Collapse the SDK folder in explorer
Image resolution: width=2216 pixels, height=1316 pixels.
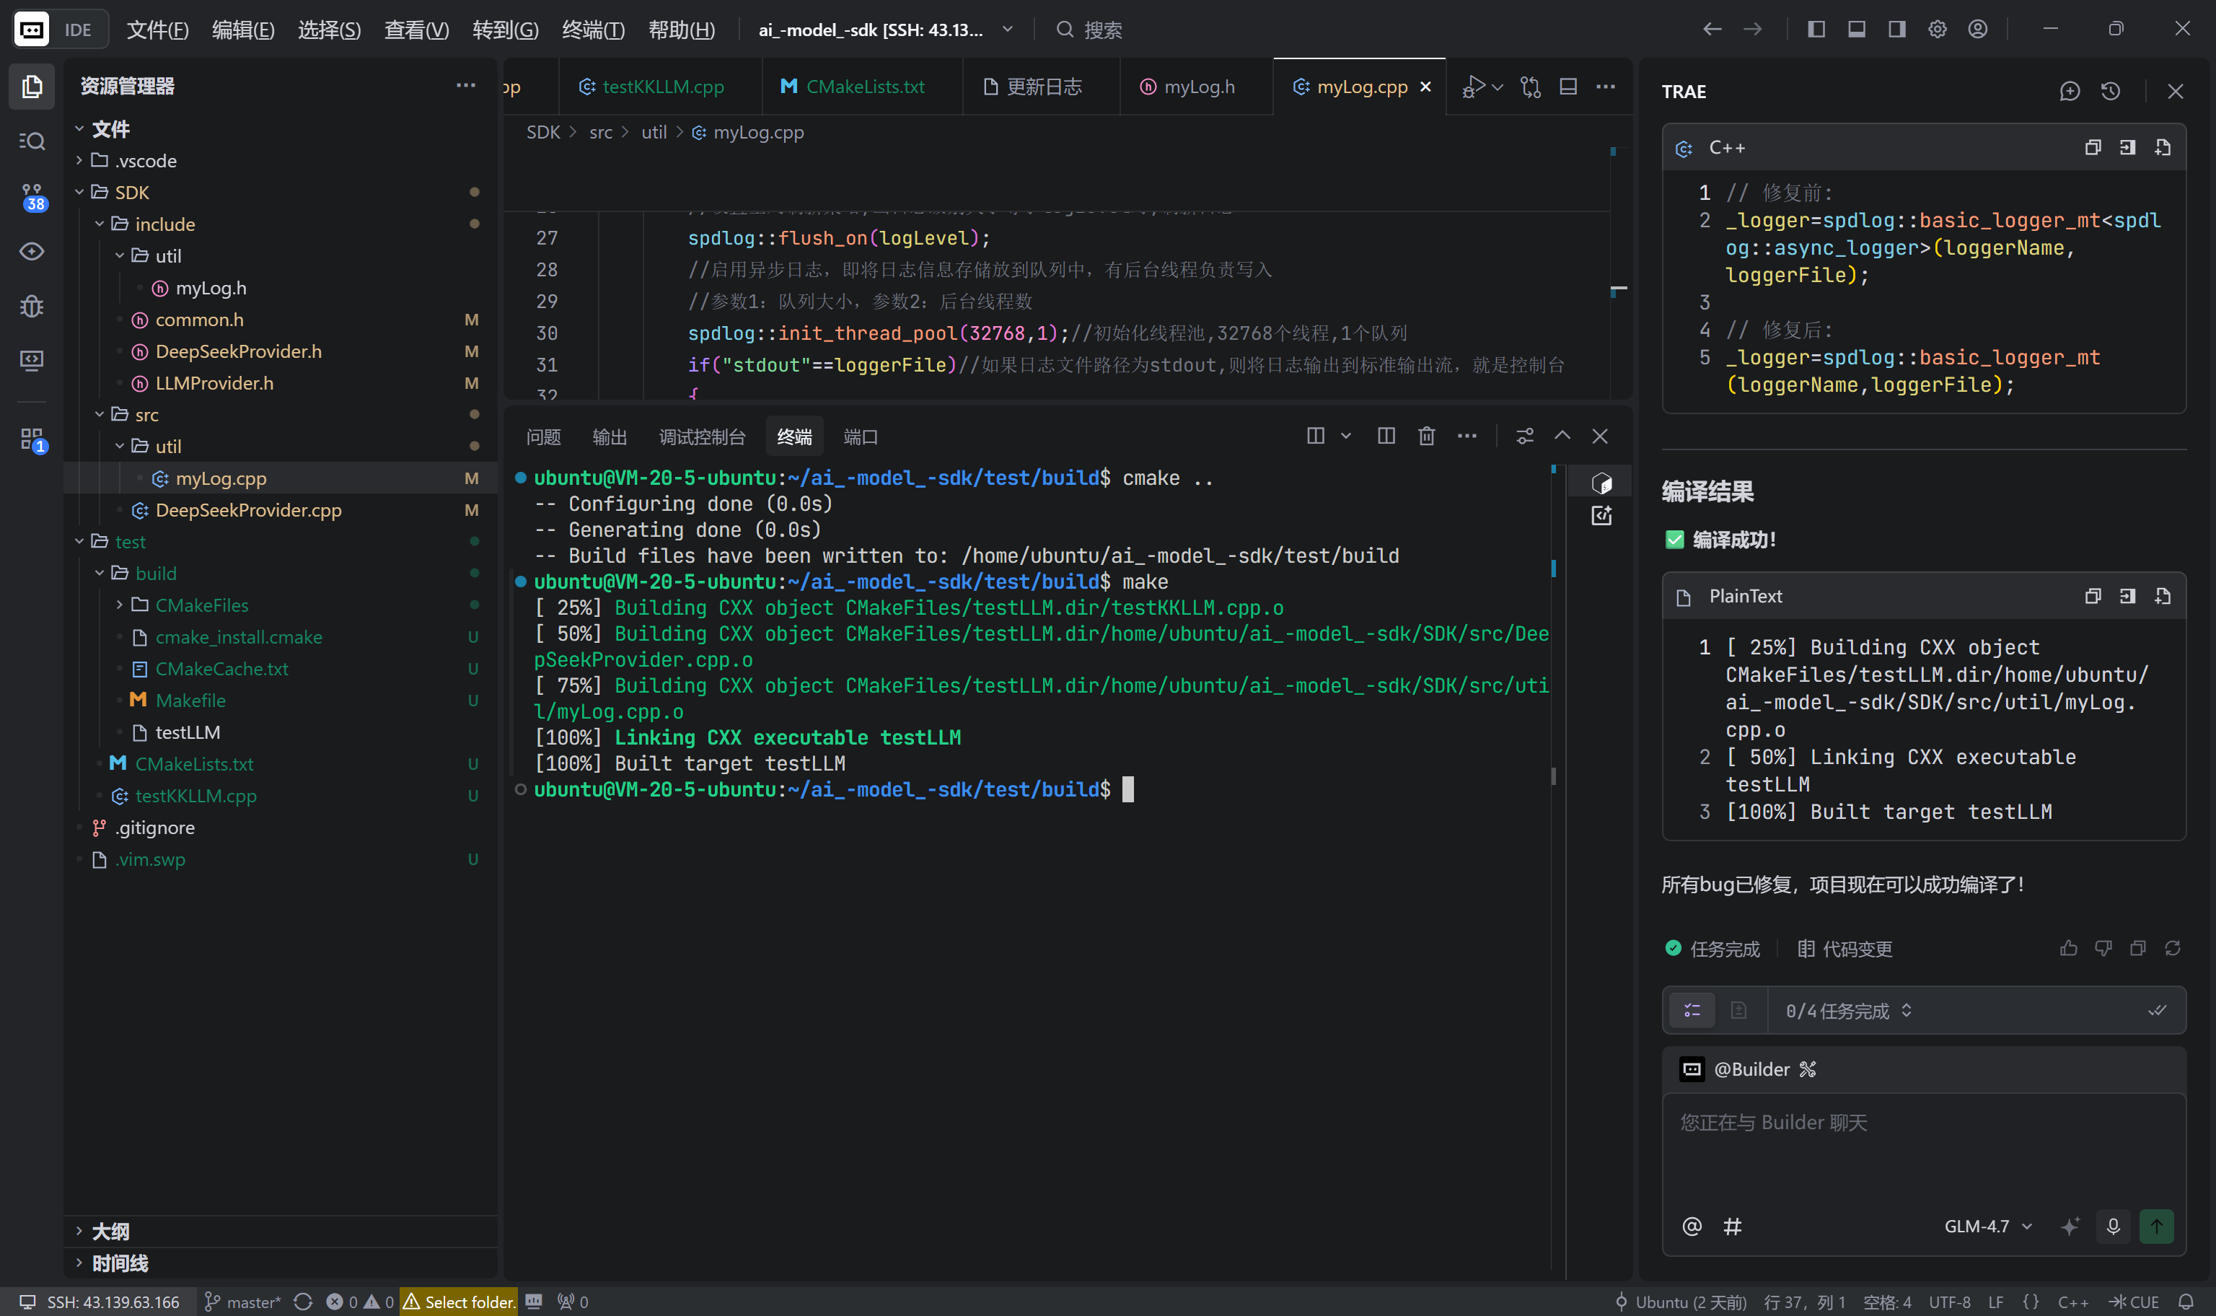click(x=131, y=193)
